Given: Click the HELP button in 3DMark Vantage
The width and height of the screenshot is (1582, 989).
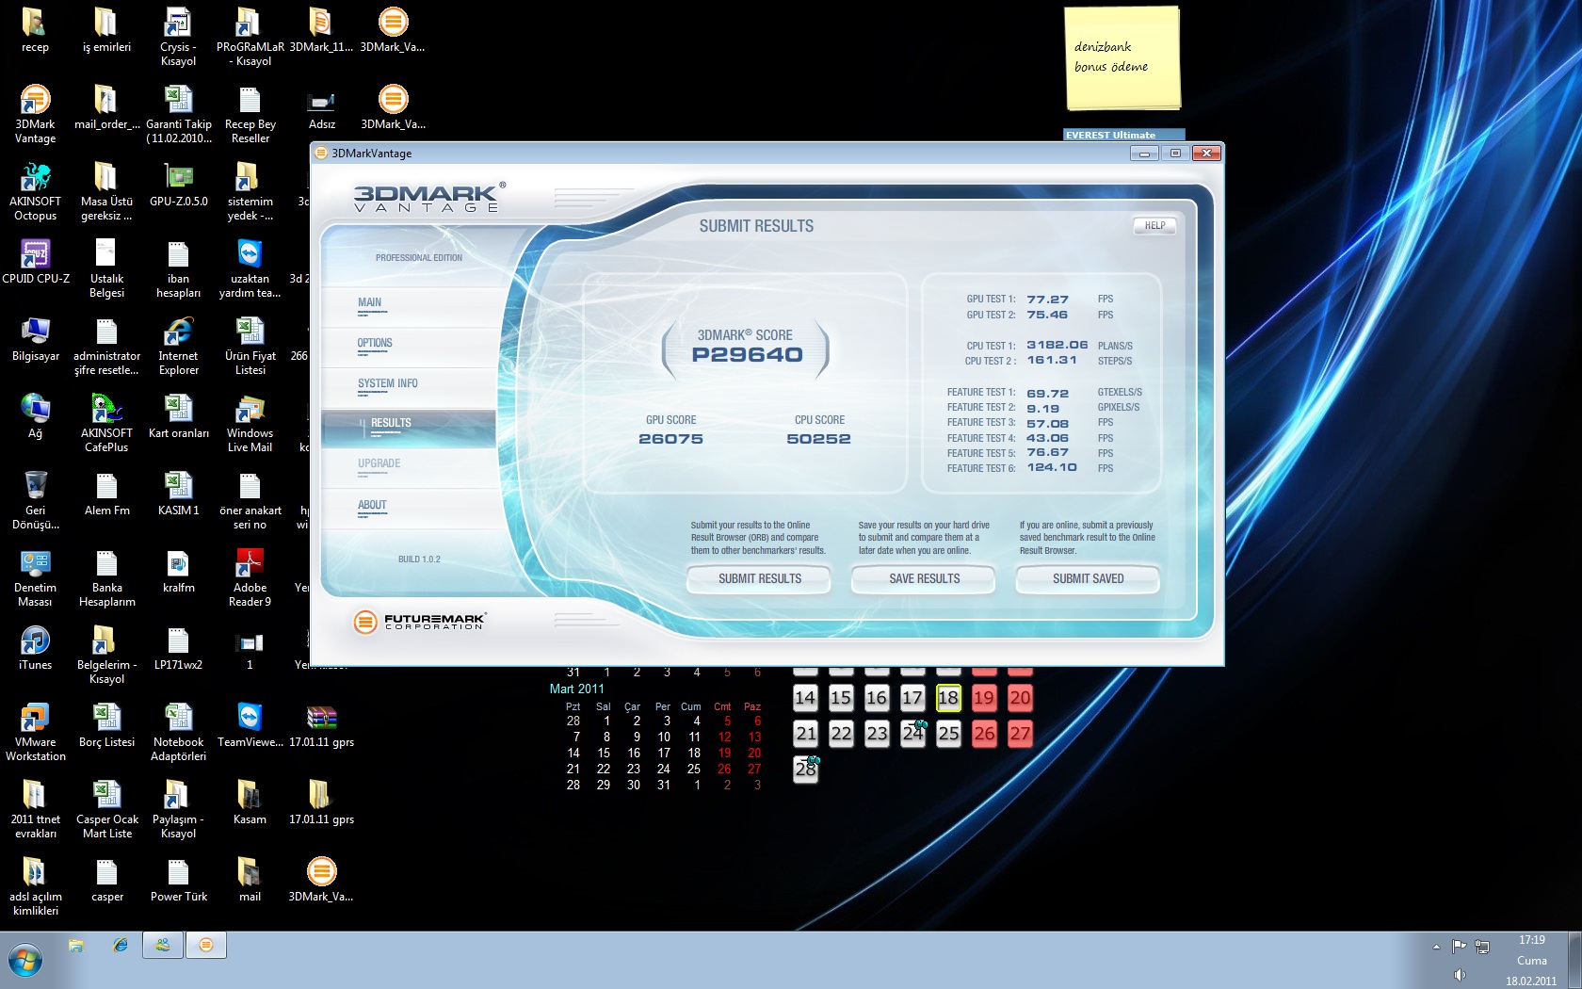Looking at the screenshot, I should (x=1154, y=226).
